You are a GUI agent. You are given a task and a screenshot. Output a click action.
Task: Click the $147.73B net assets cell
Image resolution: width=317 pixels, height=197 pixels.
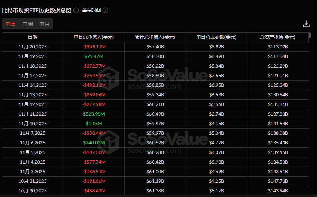click(278, 181)
